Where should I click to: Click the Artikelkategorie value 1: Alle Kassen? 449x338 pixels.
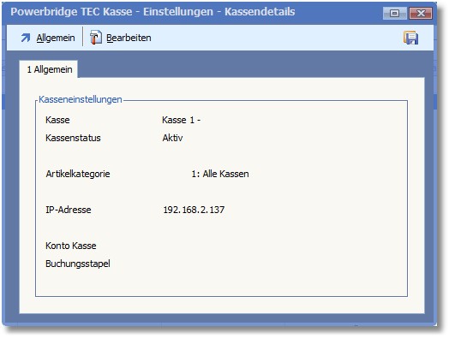(x=220, y=174)
